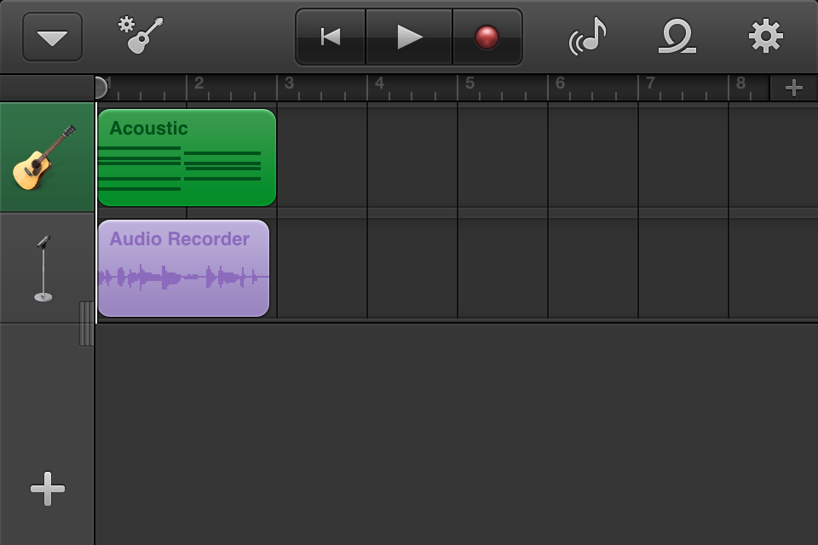Click the playhead at bar 1
Screen dimensions: 818x545
(x=101, y=88)
